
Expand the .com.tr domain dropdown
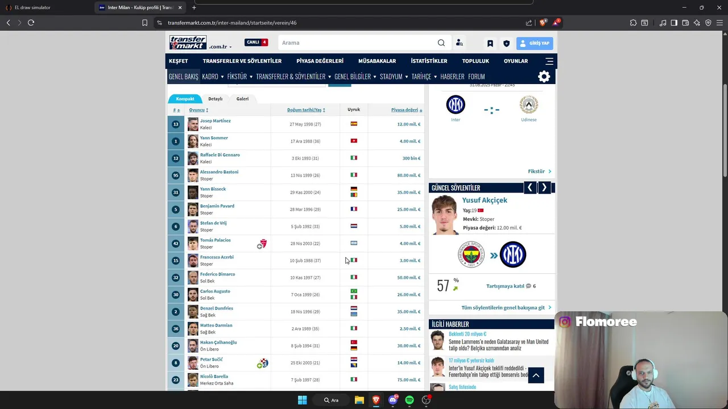coord(221,47)
